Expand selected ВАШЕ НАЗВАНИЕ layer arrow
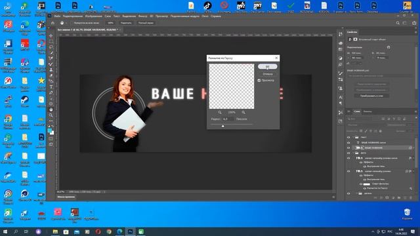Screen dimensions: 420x236 (413, 147)
